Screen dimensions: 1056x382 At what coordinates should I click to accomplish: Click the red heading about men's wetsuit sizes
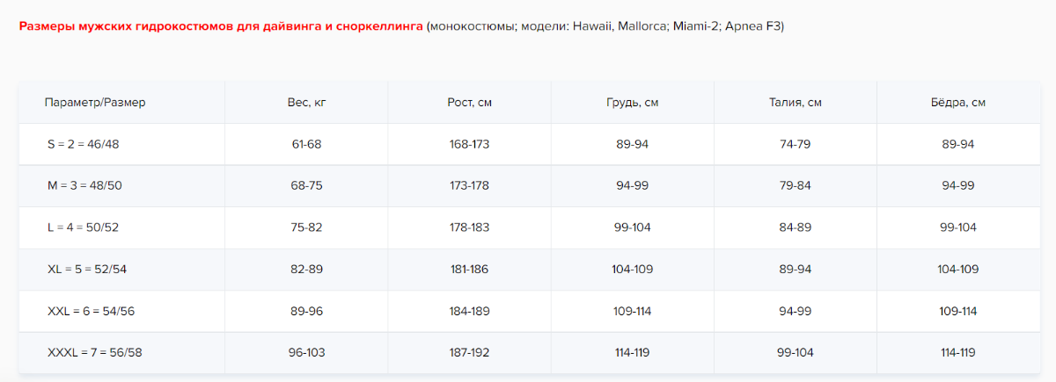pyautogui.click(x=221, y=26)
